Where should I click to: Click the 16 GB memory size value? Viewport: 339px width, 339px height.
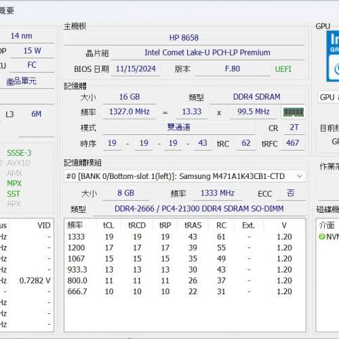tap(129, 97)
